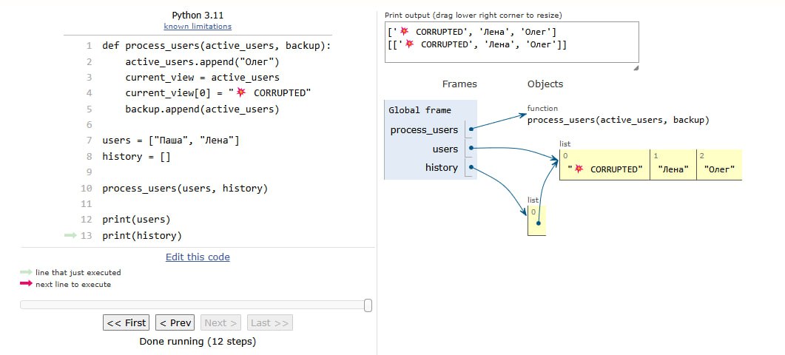Open the Edit this code link
785x355 pixels.
point(198,257)
